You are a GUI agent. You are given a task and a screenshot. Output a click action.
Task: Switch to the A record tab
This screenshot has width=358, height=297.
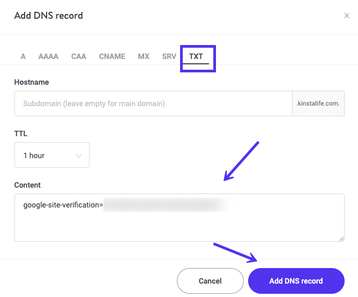[x=23, y=56]
